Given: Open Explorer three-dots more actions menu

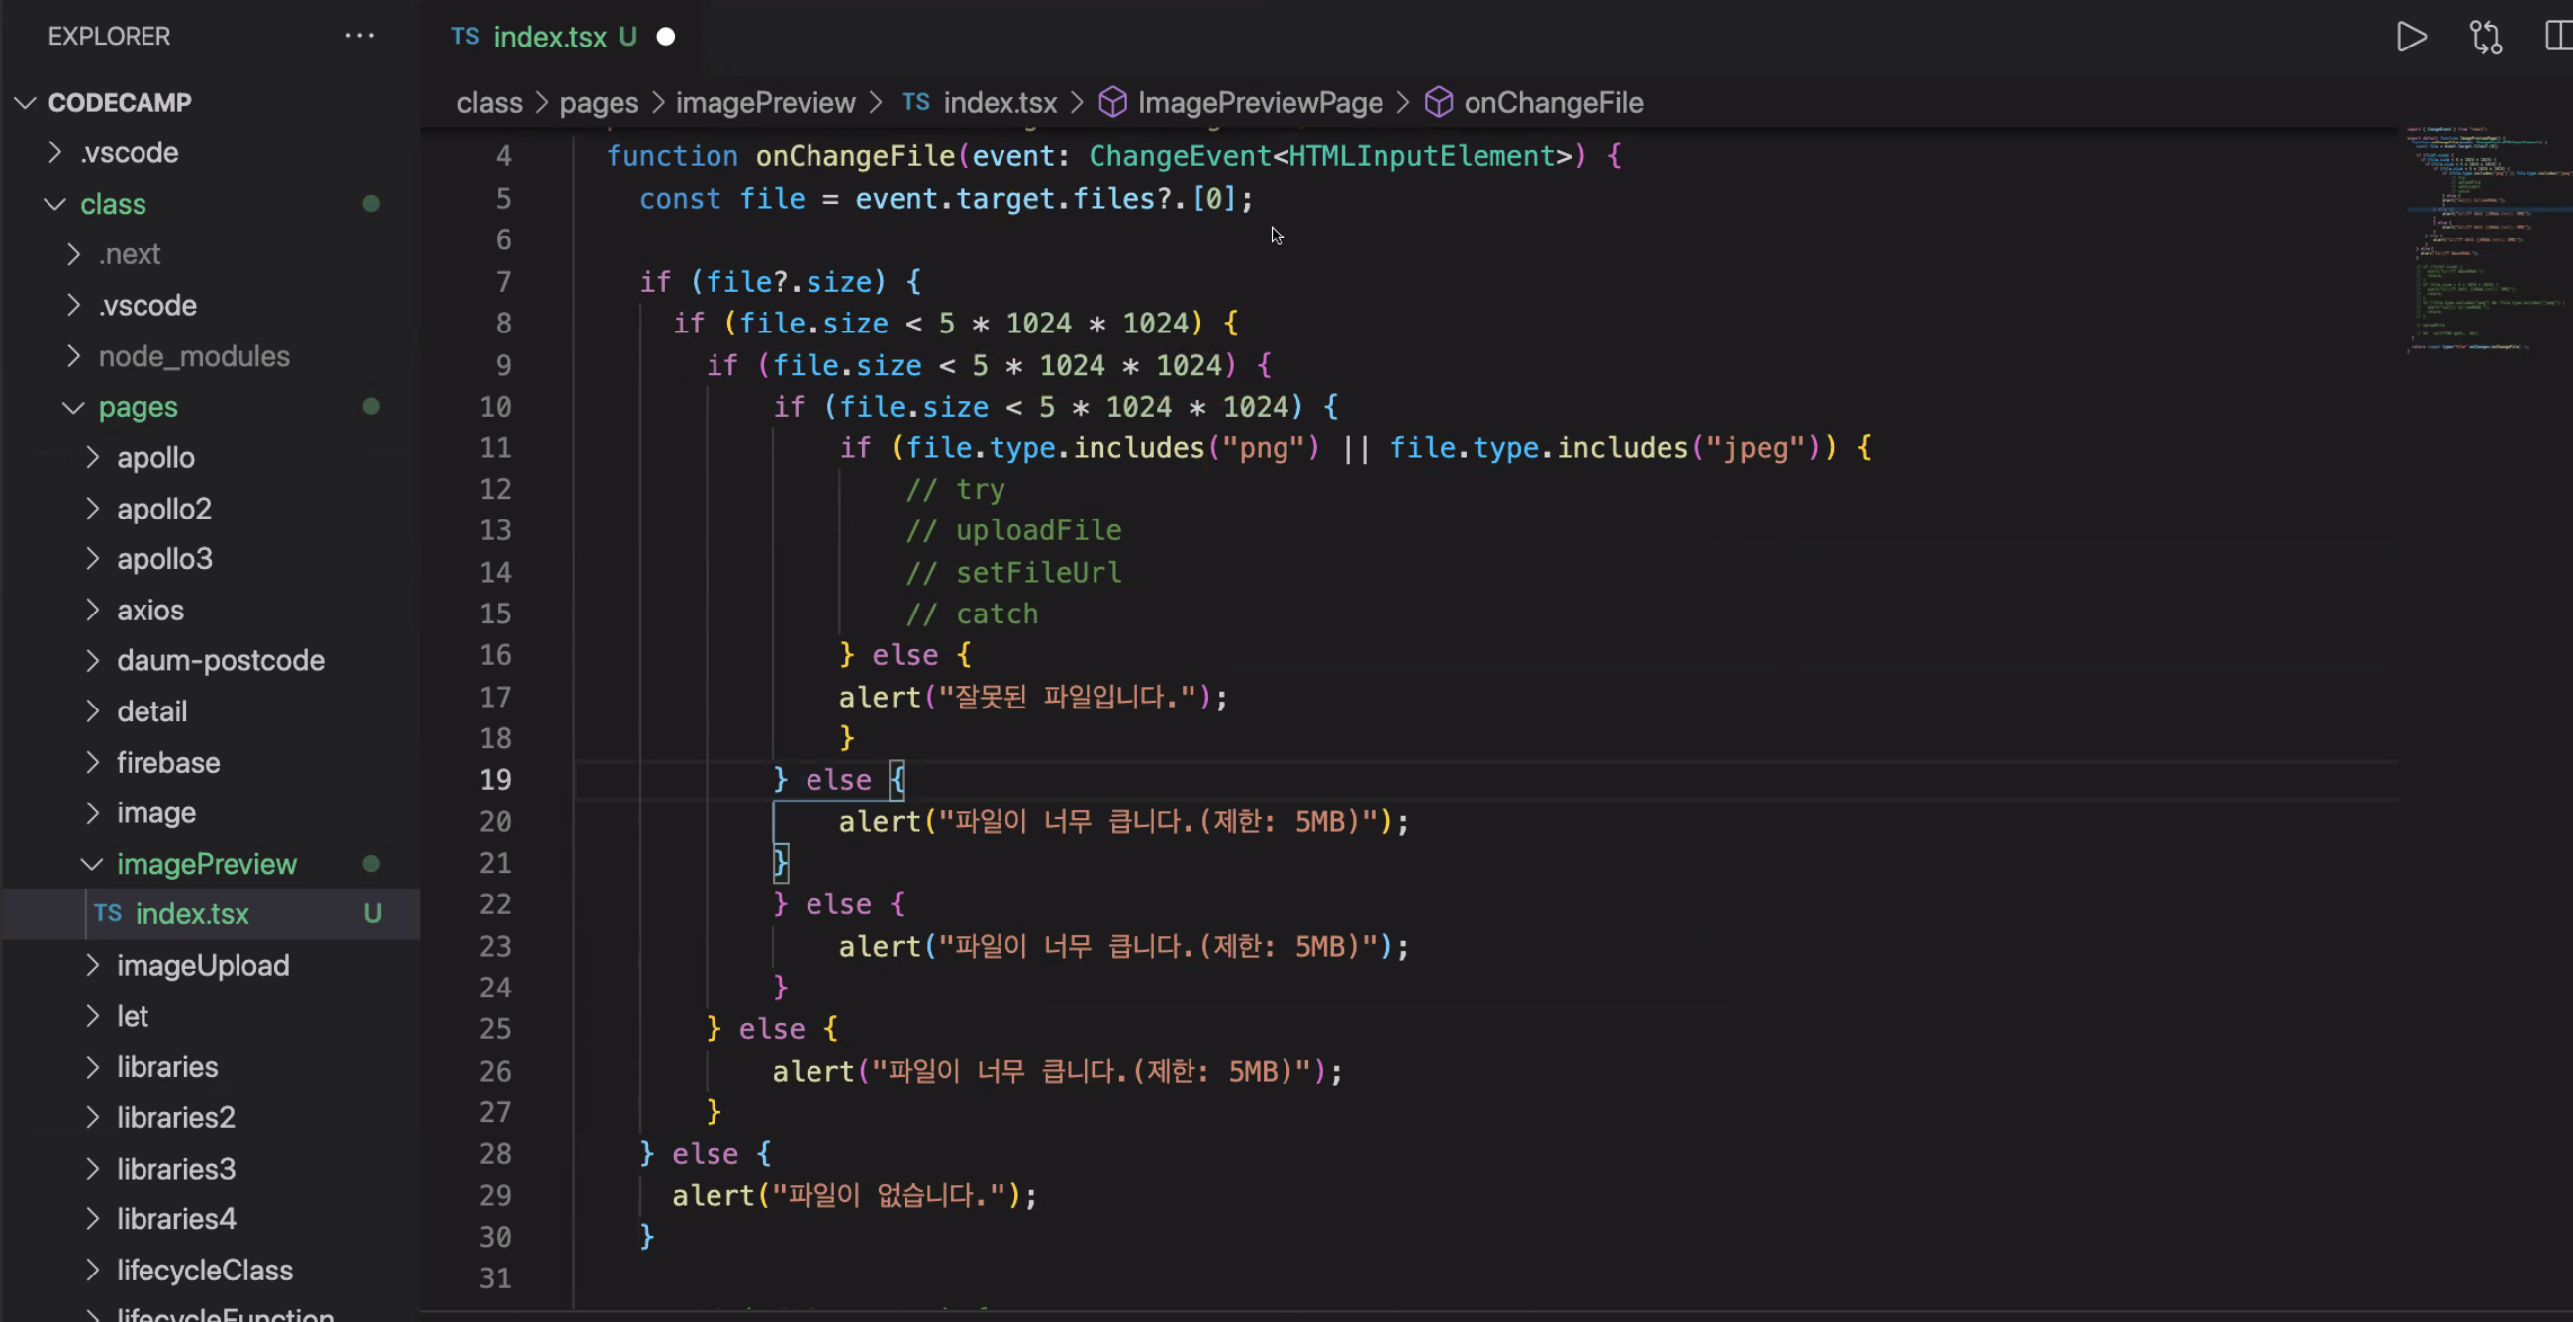Looking at the screenshot, I should pyautogui.click(x=359, y=36).
